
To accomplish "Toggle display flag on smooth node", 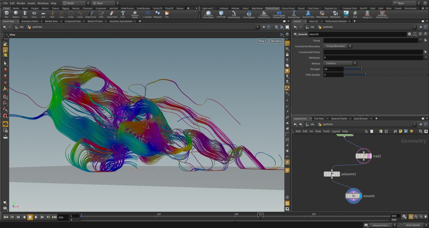I will point(360,196).
